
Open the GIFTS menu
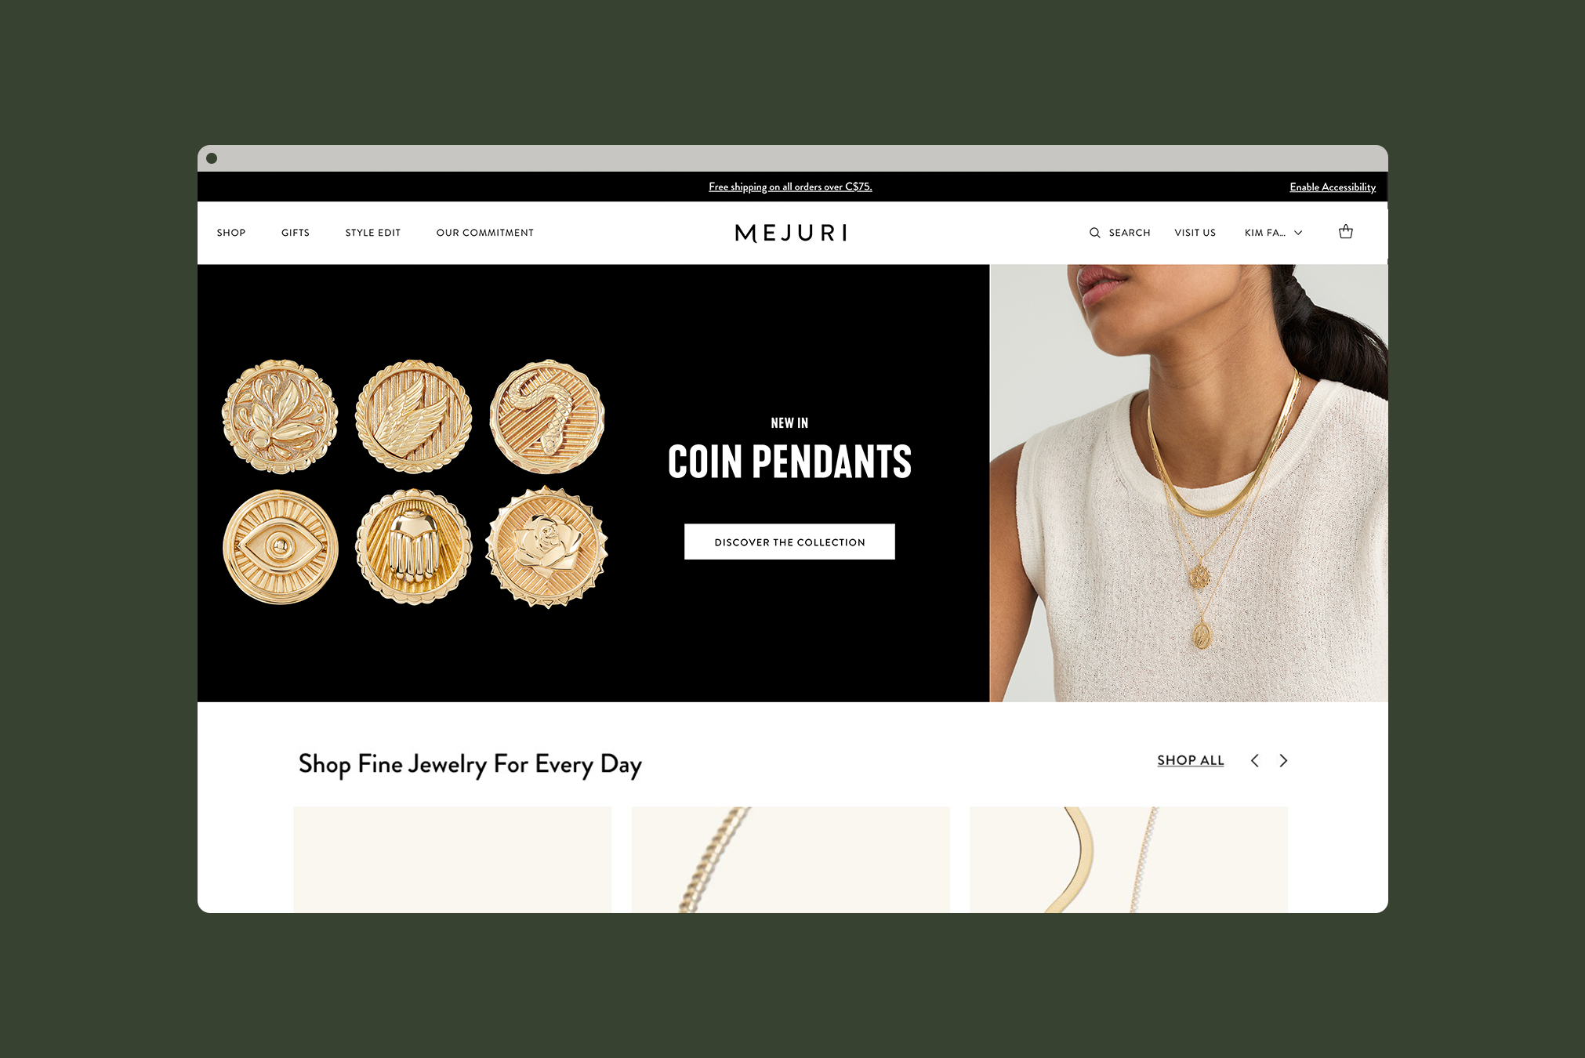[296, 233]
